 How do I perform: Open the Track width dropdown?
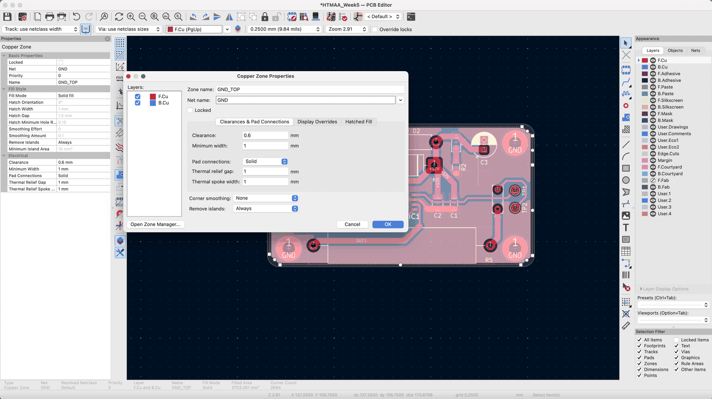coord(40,29)
